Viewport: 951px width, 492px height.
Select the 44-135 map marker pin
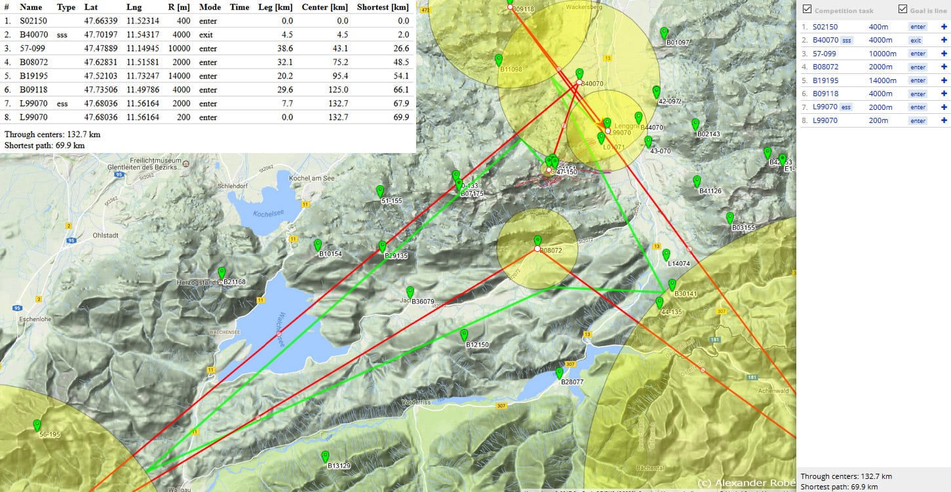[x=660, y=304]
